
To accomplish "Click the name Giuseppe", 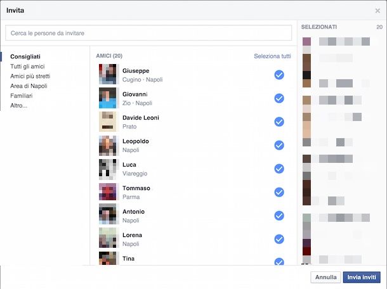I will point(136,71).
